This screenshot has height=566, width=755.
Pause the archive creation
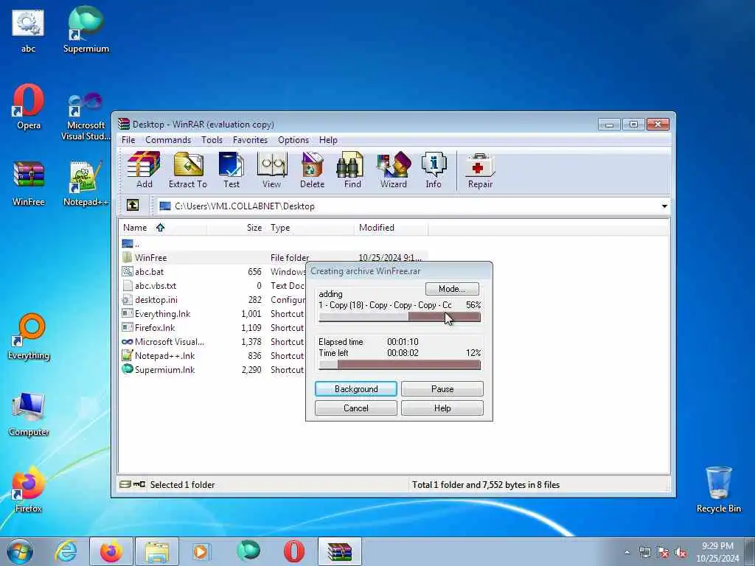point(442,389)
